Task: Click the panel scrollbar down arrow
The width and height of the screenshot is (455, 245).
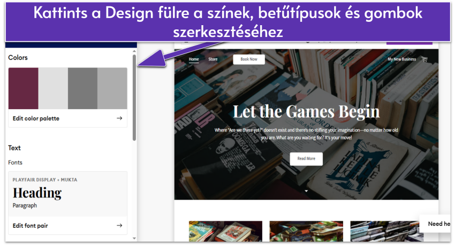Action: click(x=134, y=239)
